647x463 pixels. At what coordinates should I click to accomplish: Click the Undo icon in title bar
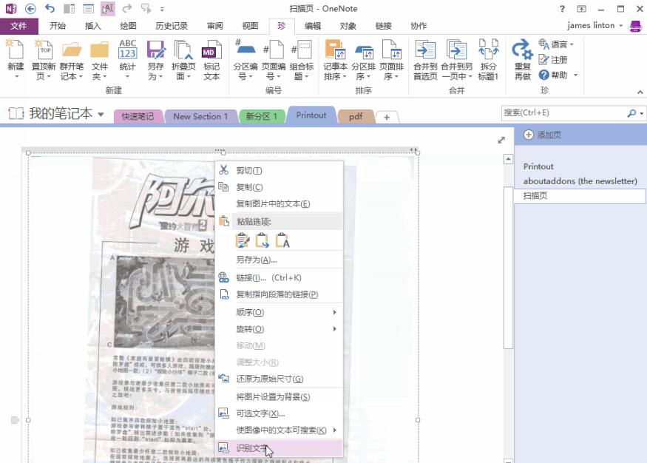[50, 9]
